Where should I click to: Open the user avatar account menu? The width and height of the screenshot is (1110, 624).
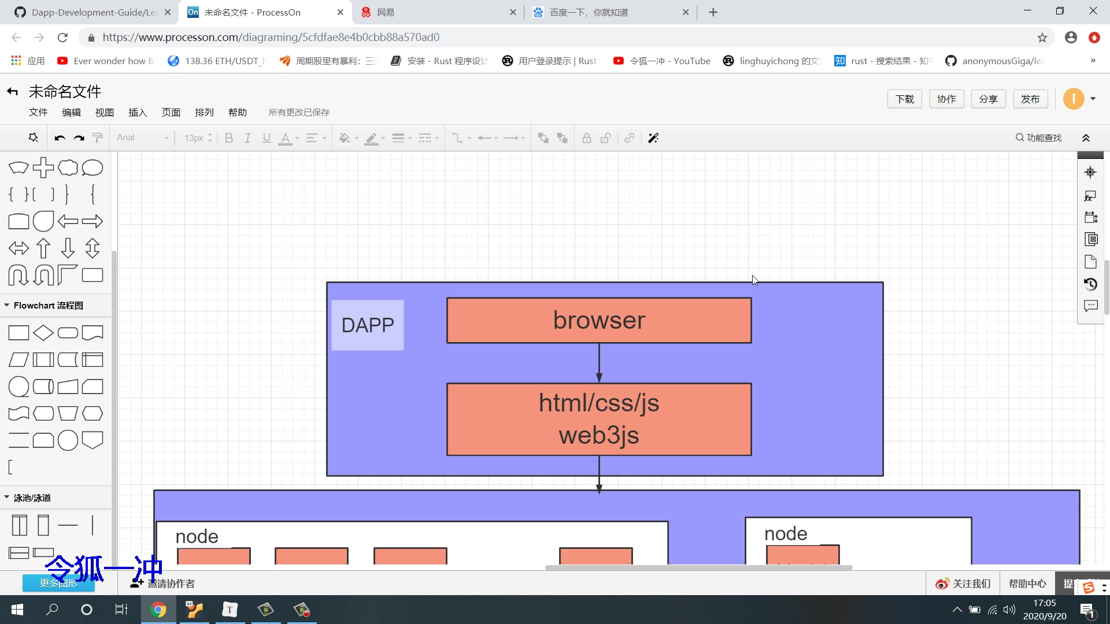click(x=1079, y=99)
